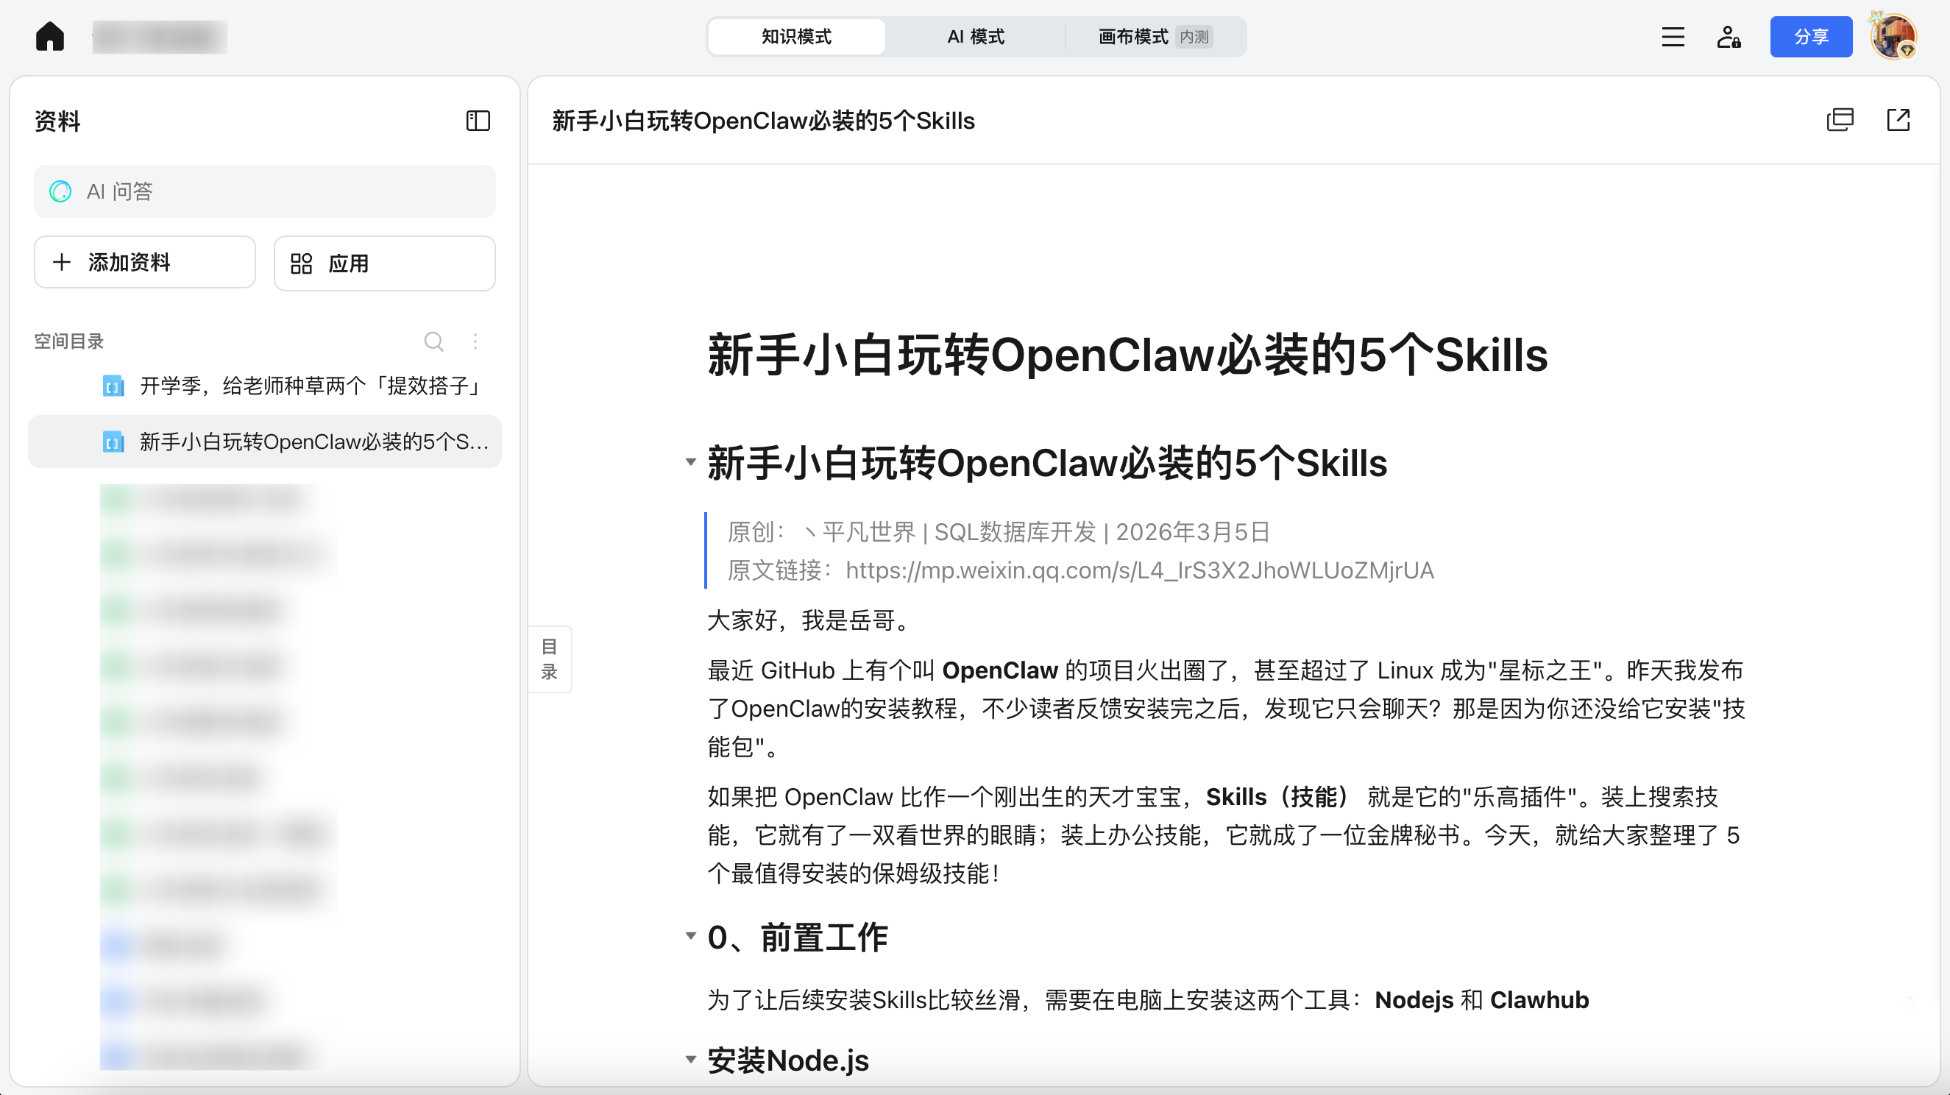Switch to AI 模式 tab
The width and height of the screenshot is (1950, 1095).
[975, 36]
